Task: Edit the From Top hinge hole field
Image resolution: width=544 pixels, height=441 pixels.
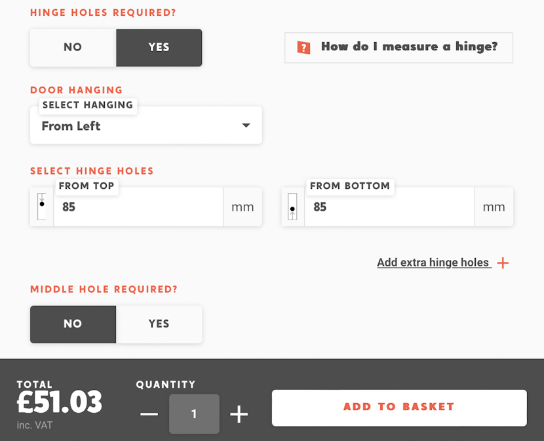Action: coord(138,207)
